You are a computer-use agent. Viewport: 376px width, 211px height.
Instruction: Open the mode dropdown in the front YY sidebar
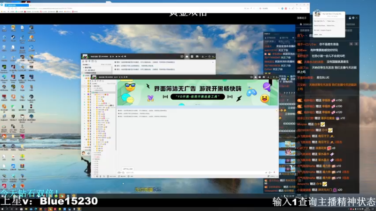[95, 83]
